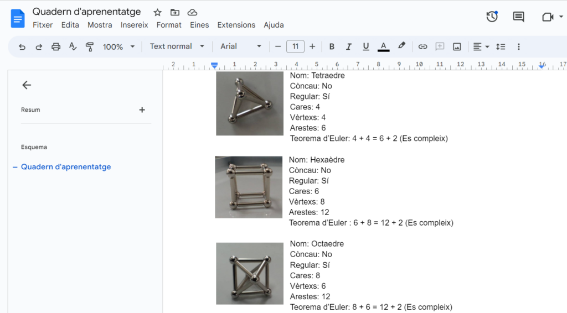Viewport: 567px width, 313px height.
Task: Open the Arial font dropdown
Action: point(241,47)
